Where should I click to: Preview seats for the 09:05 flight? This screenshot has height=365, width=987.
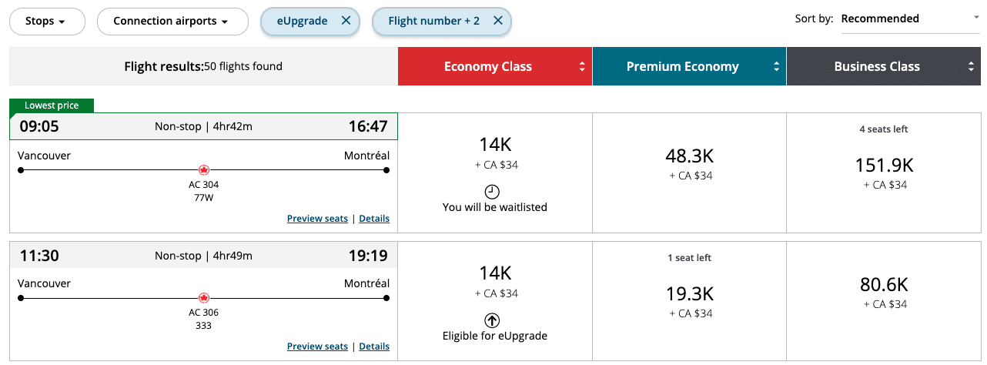pos(317,219)
